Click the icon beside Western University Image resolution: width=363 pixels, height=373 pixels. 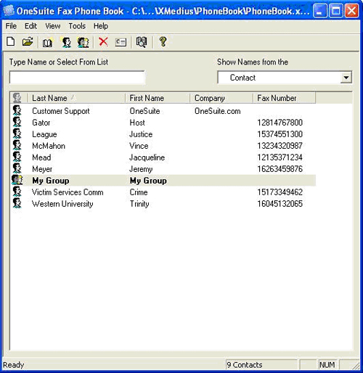tap(17, 203)
